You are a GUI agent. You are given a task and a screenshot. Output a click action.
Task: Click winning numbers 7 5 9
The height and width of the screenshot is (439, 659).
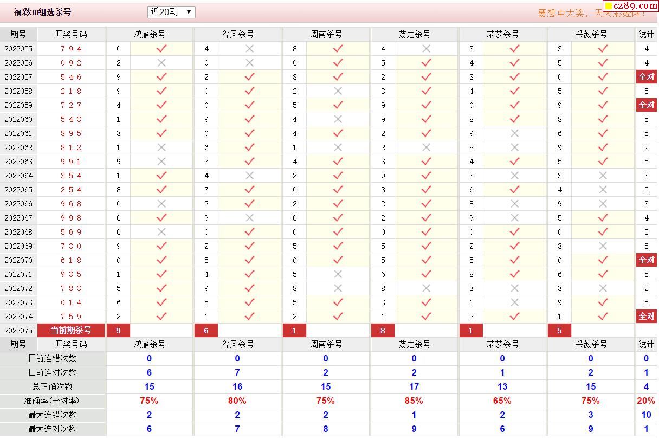71,317
